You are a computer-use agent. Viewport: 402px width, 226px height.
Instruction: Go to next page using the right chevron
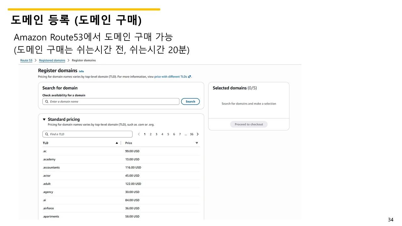click(198, 134)
